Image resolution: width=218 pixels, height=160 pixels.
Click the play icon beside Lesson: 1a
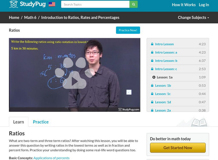pos(154,77)
